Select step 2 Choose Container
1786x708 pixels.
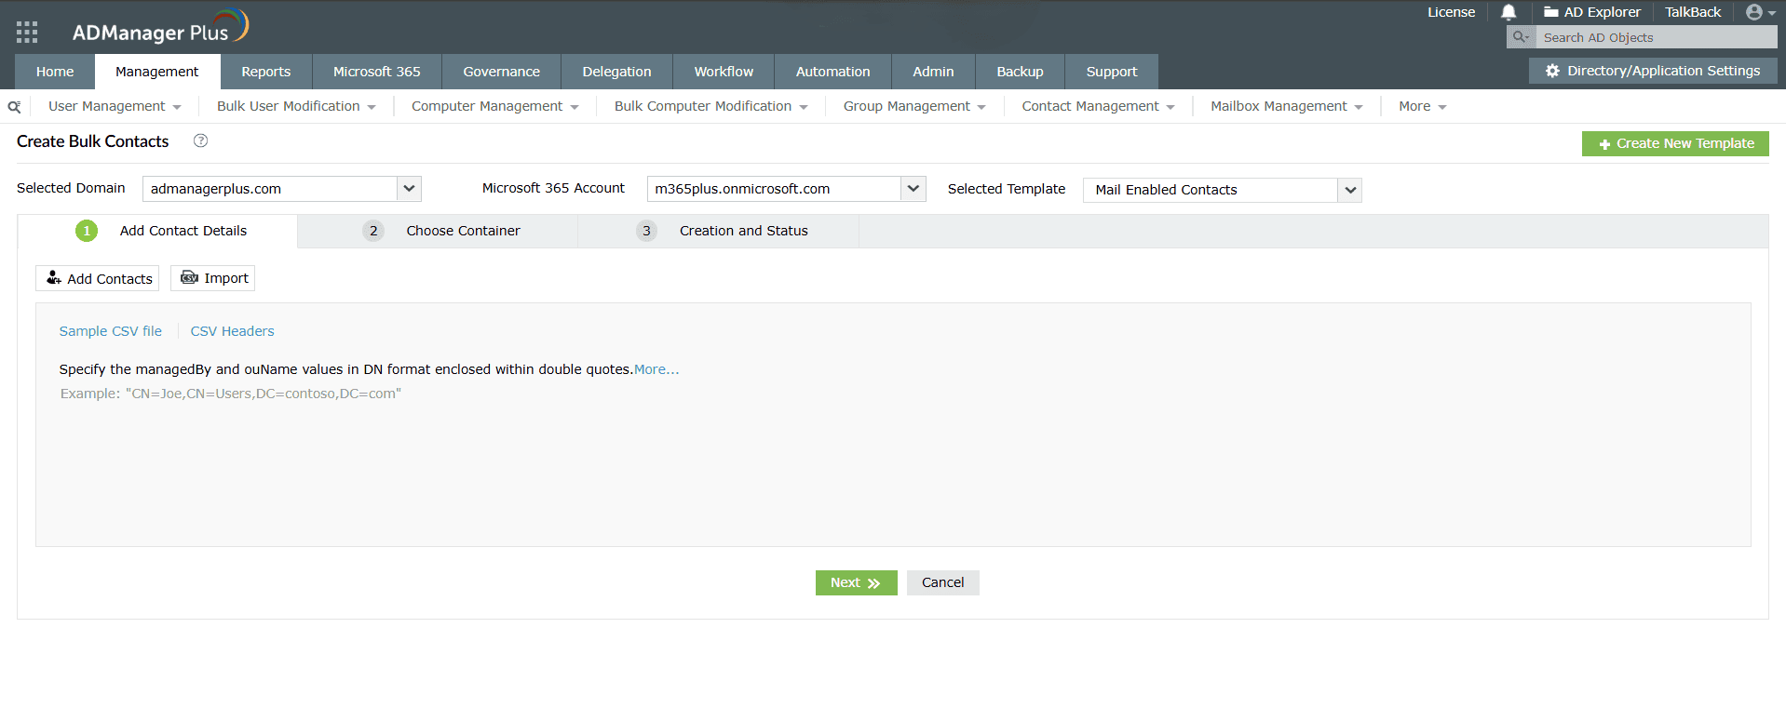(438, 231)
